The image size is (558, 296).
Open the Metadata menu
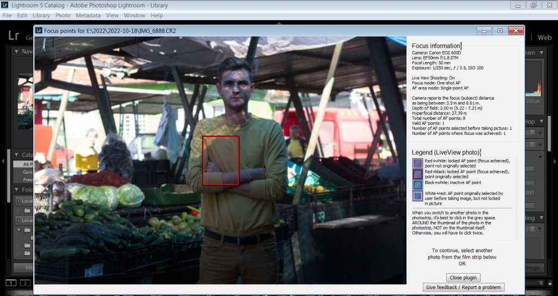pyautogui.click(x=88, y=15)
